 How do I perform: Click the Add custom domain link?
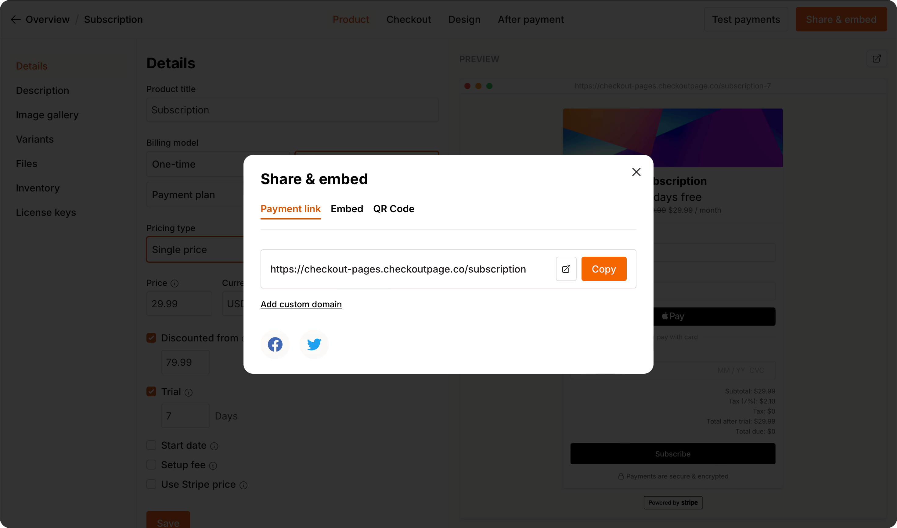coord(301,304)
